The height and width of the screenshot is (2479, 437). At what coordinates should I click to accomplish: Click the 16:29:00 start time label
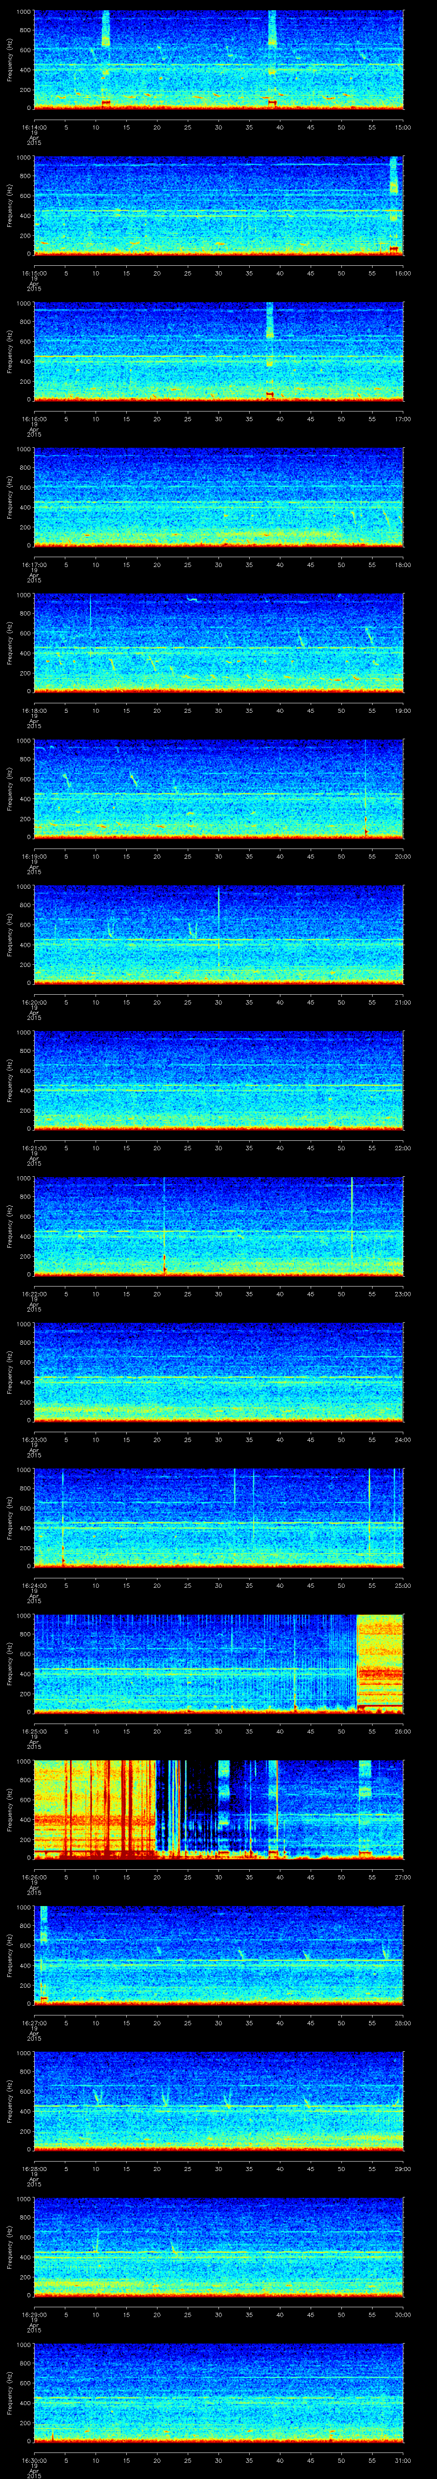(34, 2315)
